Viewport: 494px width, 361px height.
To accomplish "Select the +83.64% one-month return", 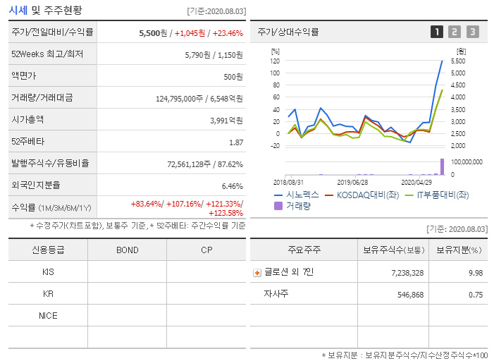I will [146, 204].
